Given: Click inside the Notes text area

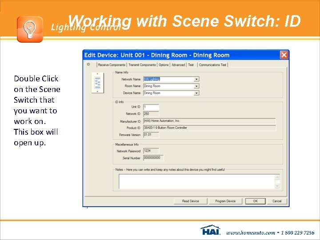Looking at the screenshot, I should (197, 181).
